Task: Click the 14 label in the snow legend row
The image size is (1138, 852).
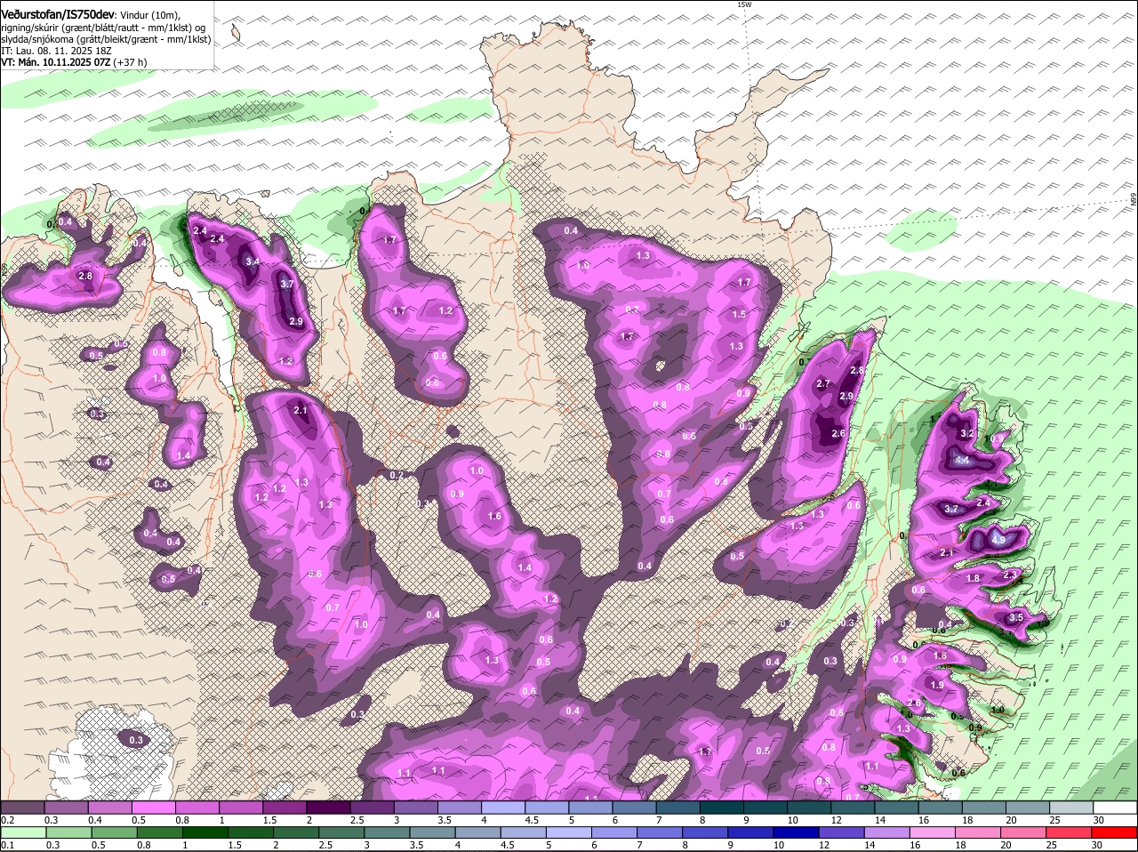Action: [x=880, y=819]
